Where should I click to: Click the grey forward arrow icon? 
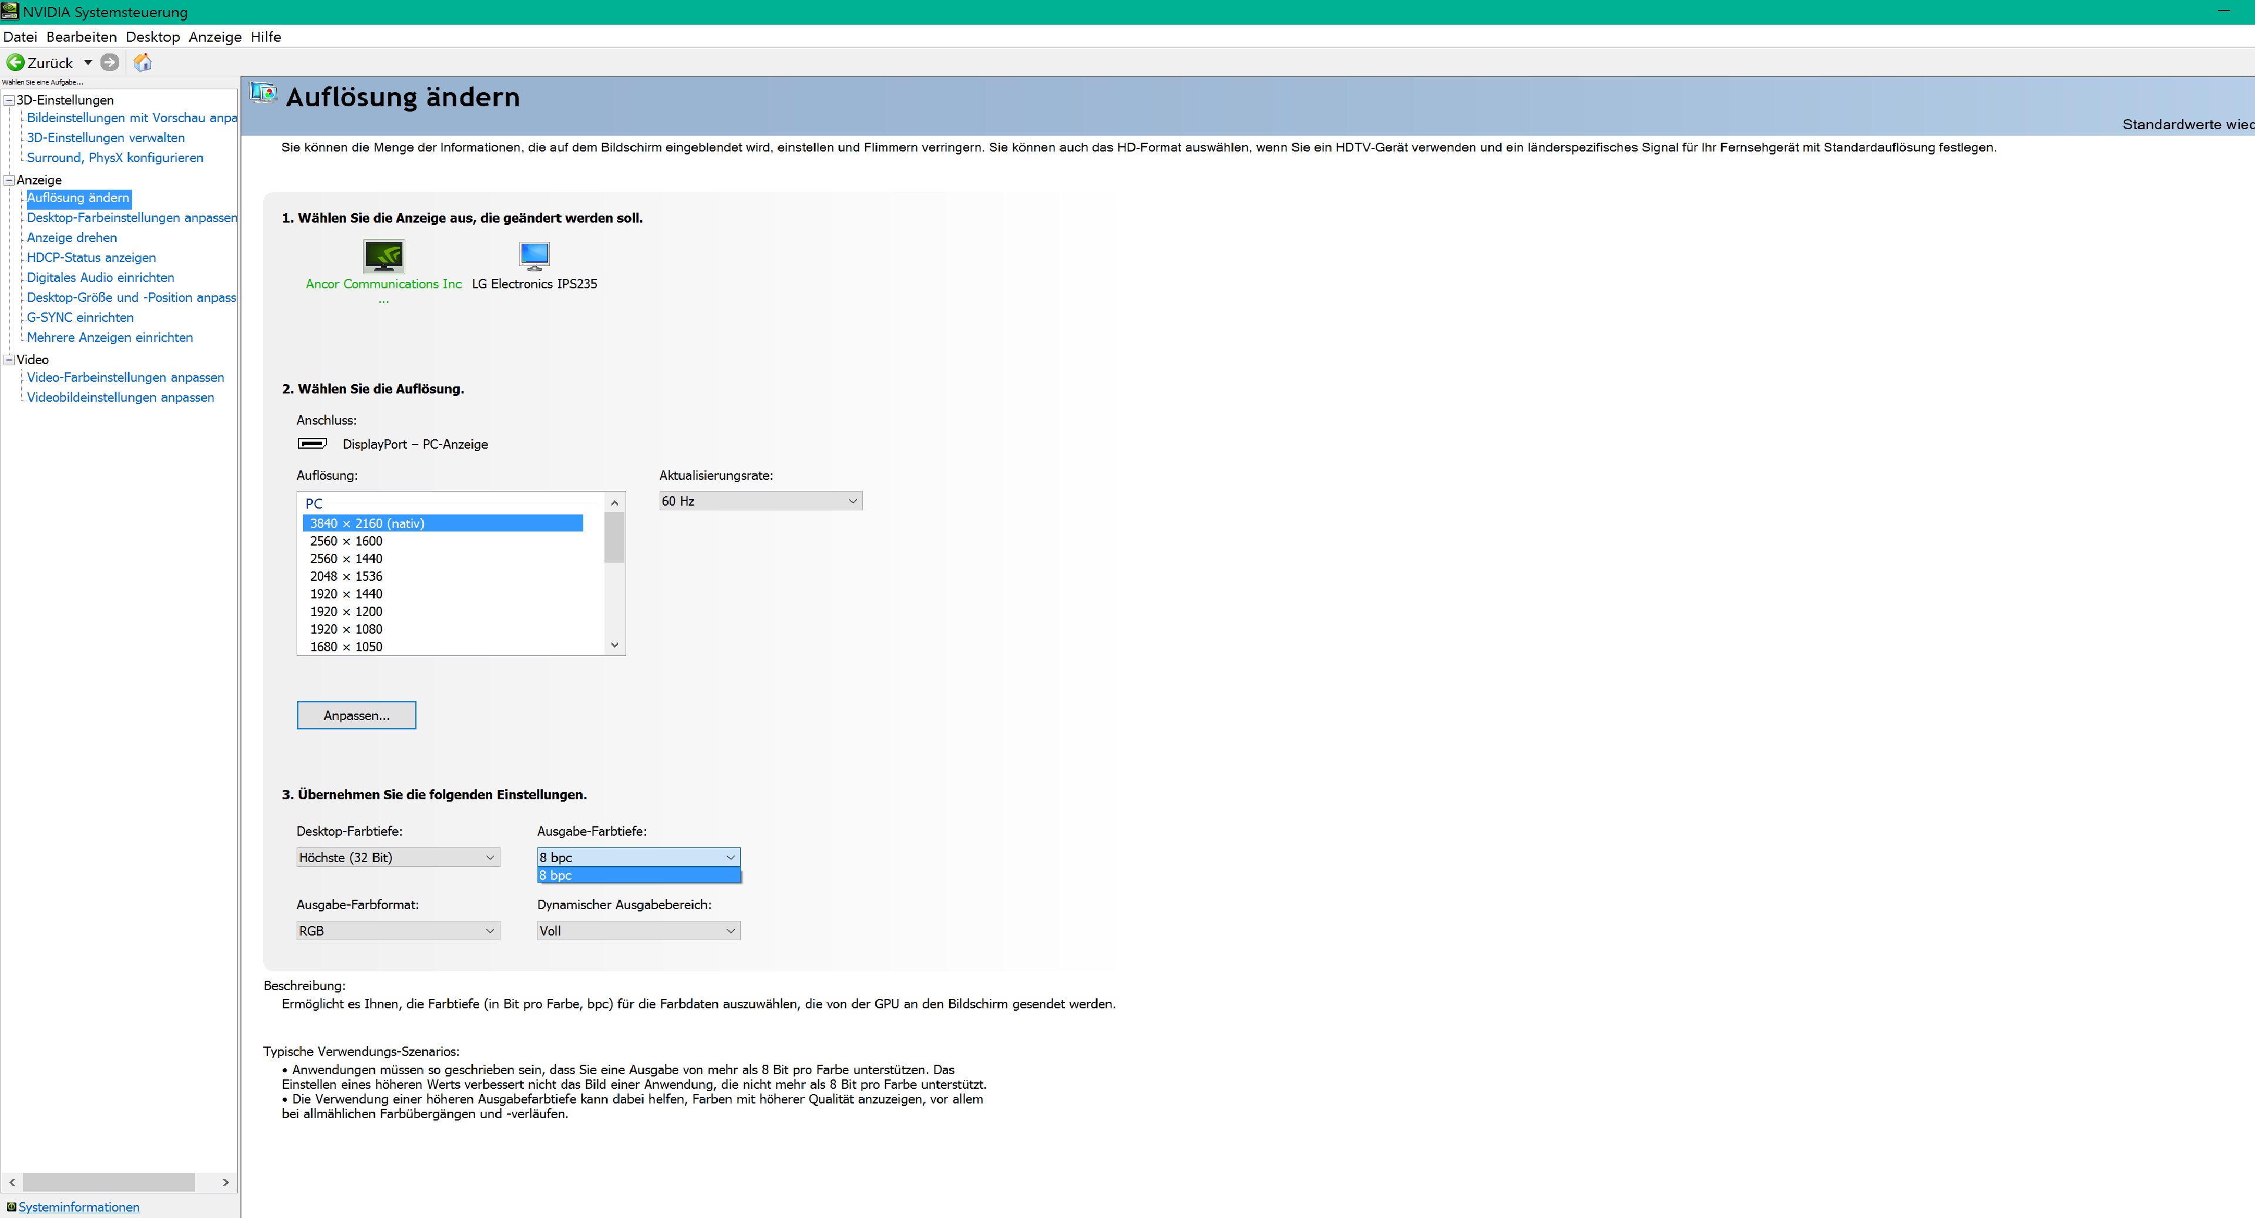[x=109, y=62]
